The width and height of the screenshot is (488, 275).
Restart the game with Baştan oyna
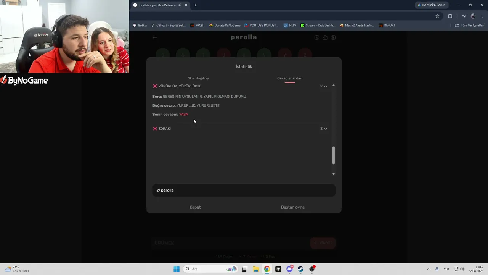point(293,207)
